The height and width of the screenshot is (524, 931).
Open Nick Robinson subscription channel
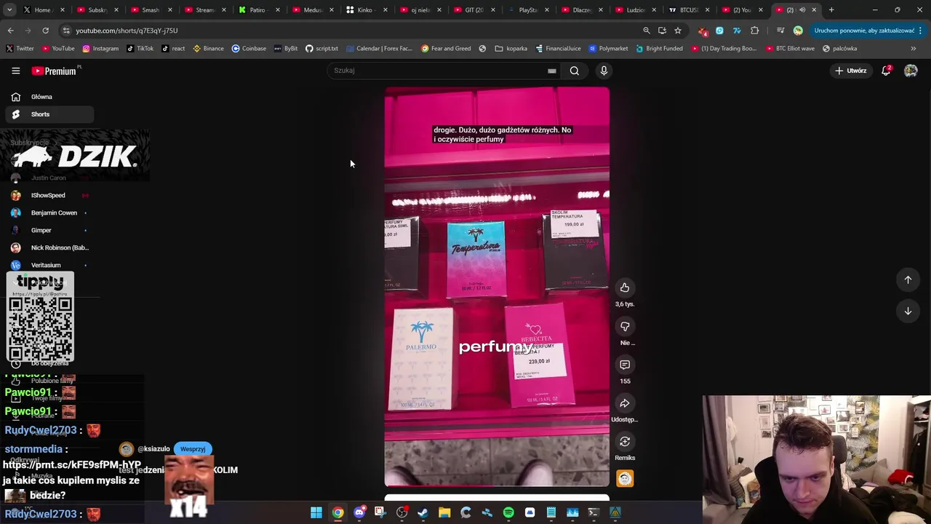click(x=49, y=247)
